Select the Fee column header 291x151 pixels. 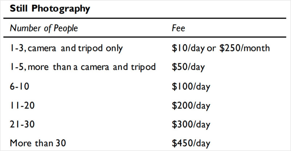point(178,28)
